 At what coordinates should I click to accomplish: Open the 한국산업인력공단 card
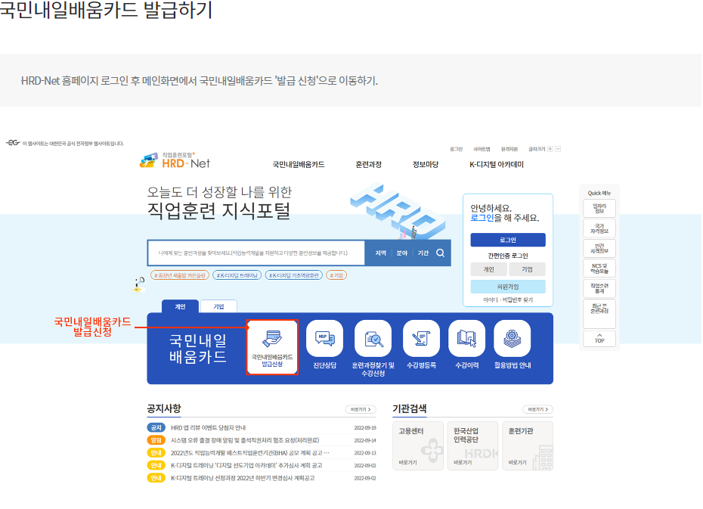[x=472, y=445]
